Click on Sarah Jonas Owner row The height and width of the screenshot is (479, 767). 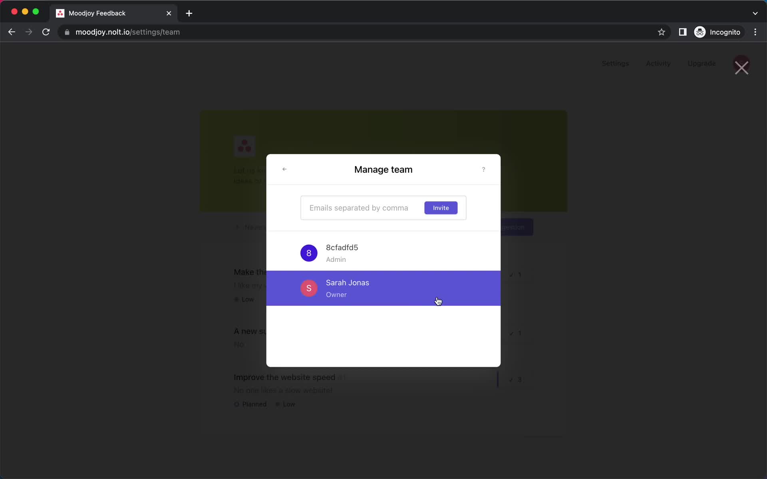(383, 287)
